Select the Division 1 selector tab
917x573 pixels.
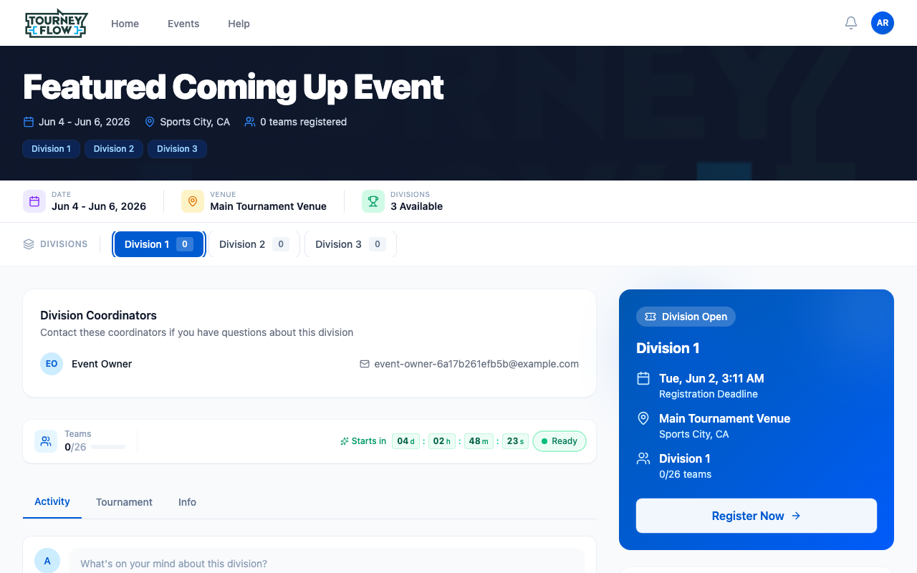tap(159, 244)
